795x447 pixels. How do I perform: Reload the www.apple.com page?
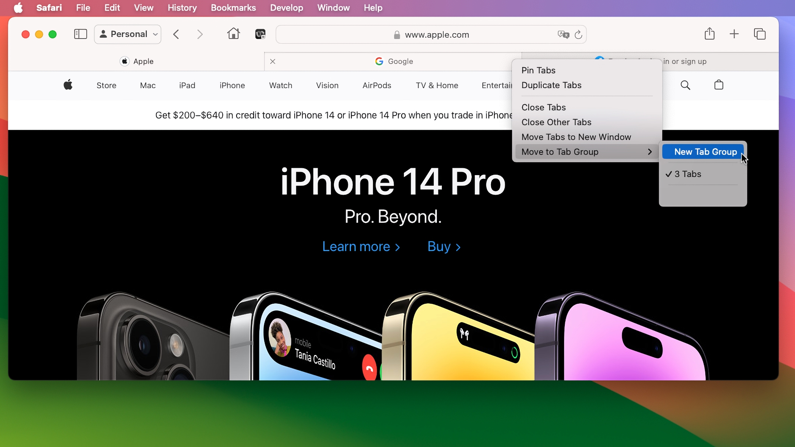578,35
